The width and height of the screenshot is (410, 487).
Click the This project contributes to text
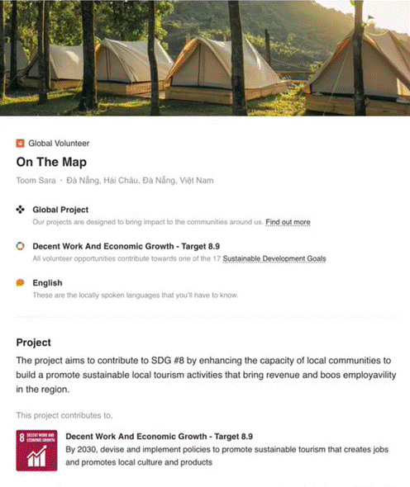[64, 415]
